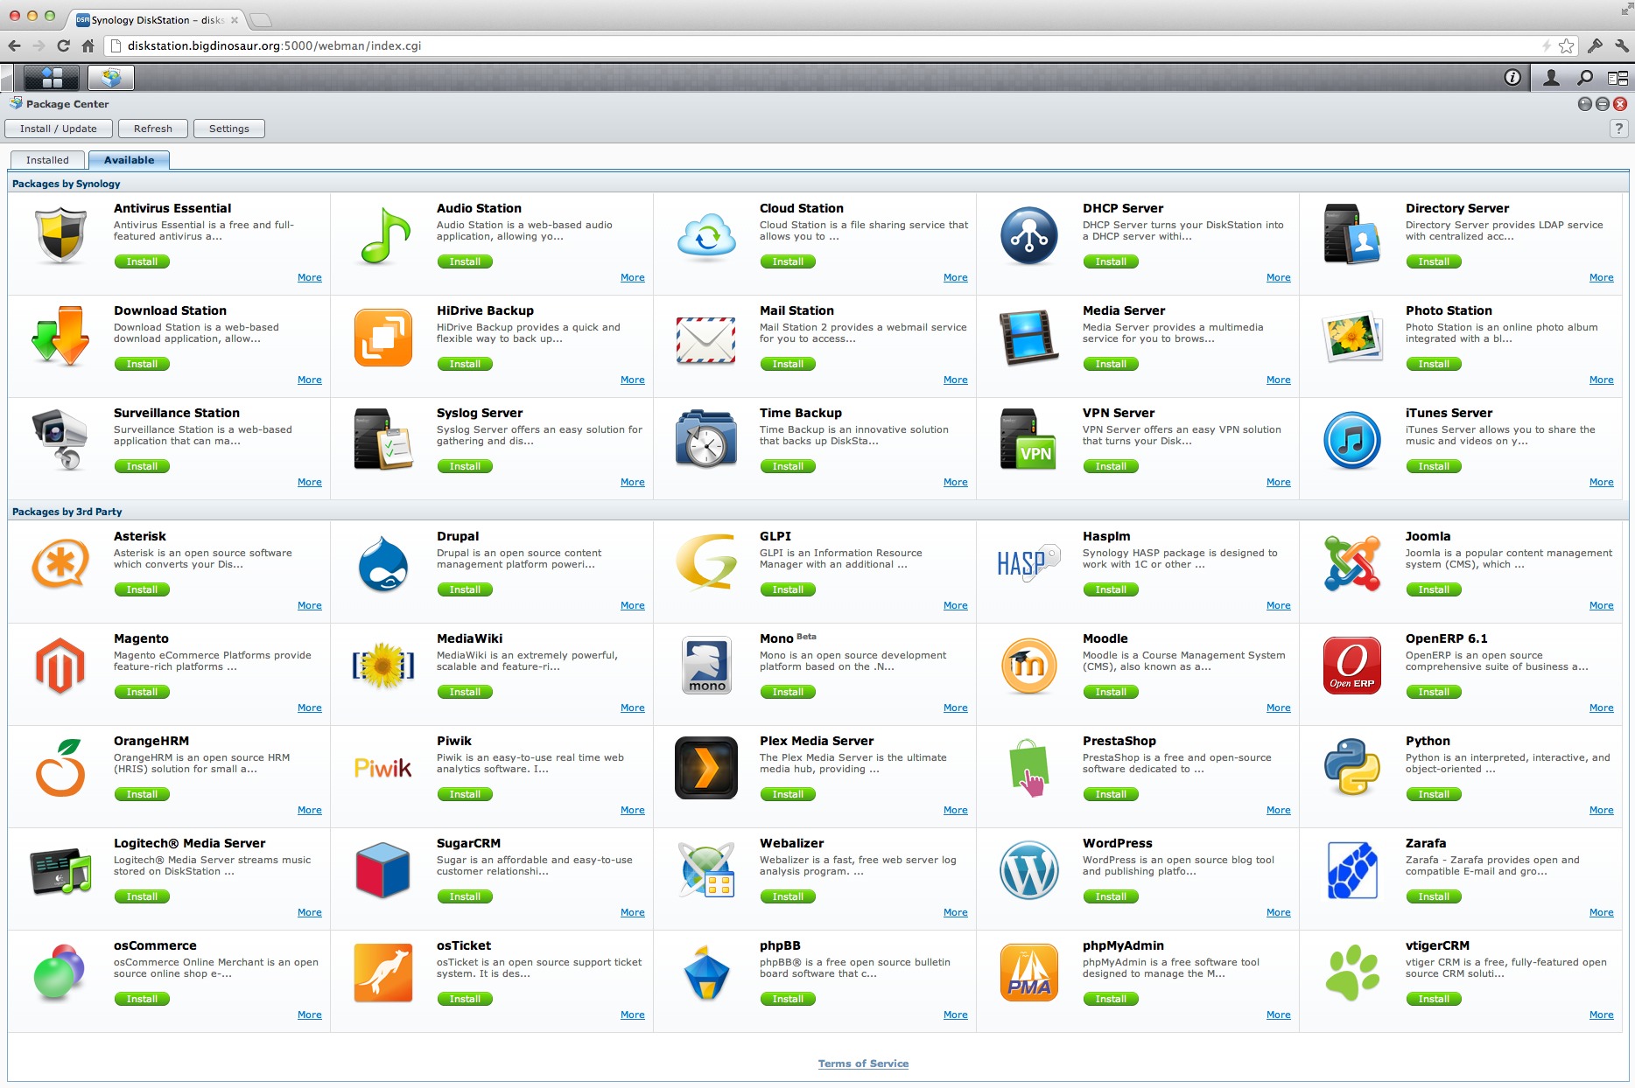Click the Install / Update button
1635x1088 pixels.
[x=59, y=129]
